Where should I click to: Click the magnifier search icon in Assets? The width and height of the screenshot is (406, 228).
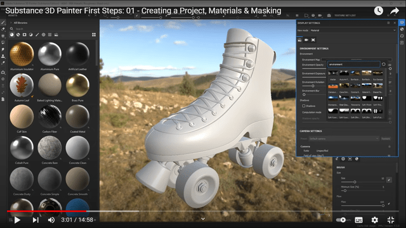click(11, 28)
